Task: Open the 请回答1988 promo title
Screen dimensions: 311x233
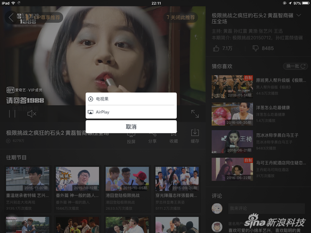Action: pyautogui.click(x=25, y=101)
